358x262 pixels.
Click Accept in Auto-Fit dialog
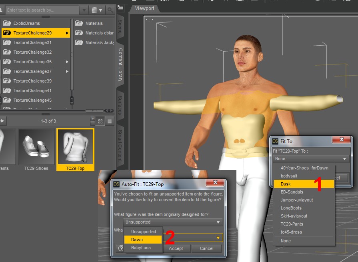click(x=176, y=248)
